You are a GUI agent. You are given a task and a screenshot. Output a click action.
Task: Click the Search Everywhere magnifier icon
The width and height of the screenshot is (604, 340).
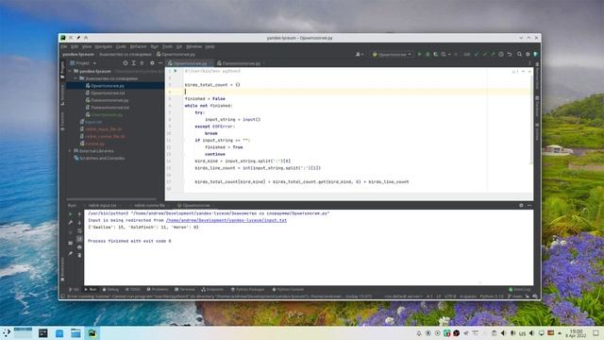tap(520, 55)
